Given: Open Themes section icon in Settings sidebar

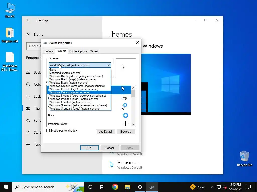Looking at the screenshot, I should (x=28, y=108).
